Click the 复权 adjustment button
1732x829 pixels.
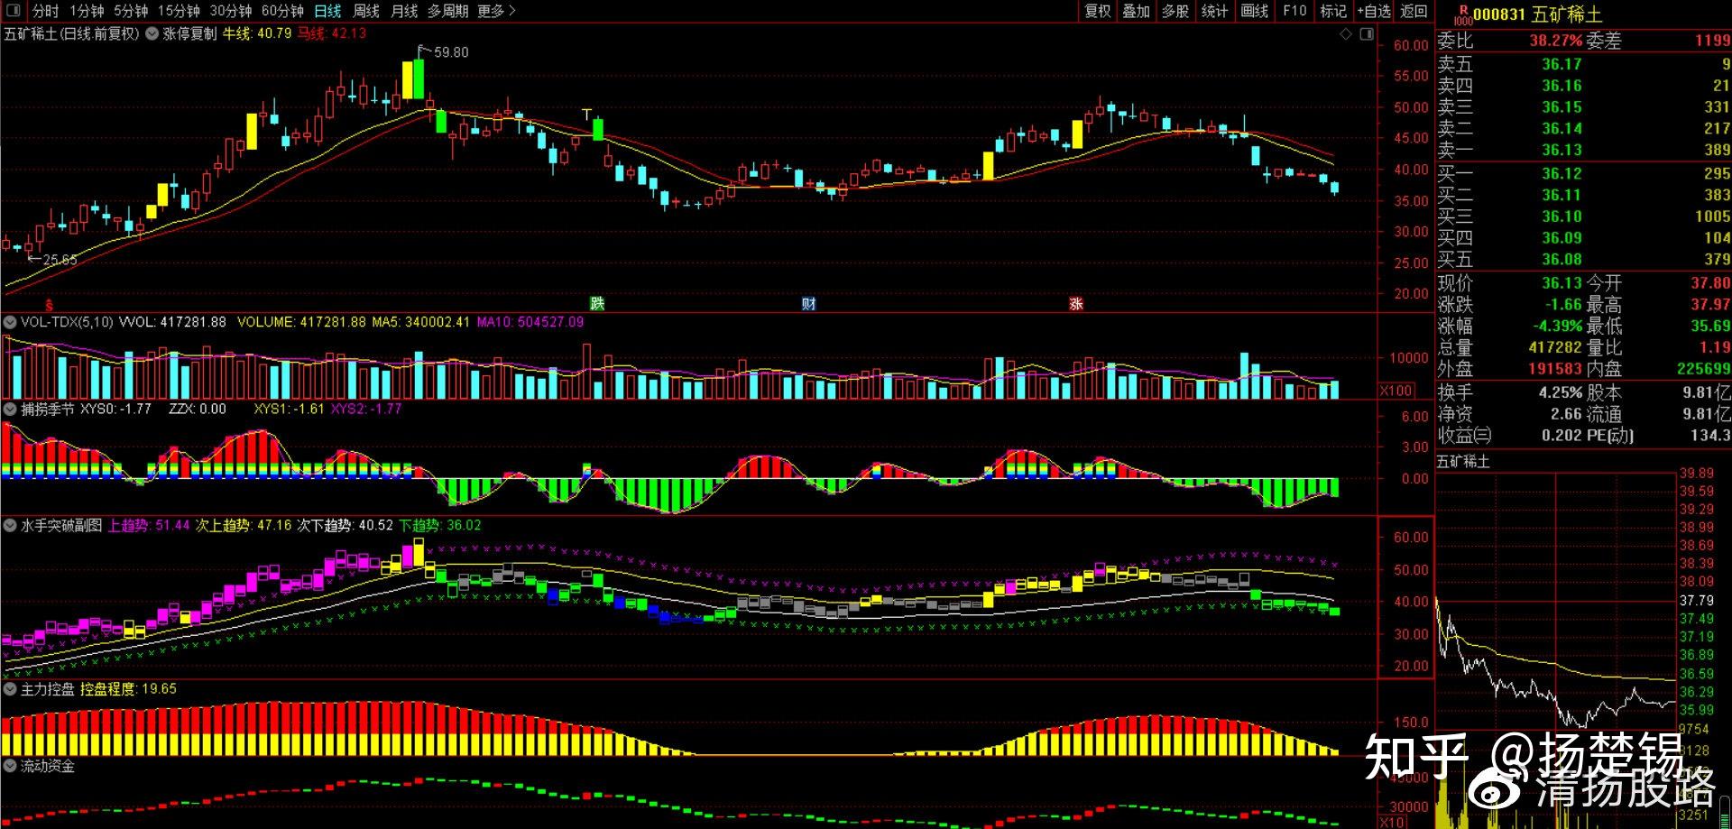[1097, 11]
